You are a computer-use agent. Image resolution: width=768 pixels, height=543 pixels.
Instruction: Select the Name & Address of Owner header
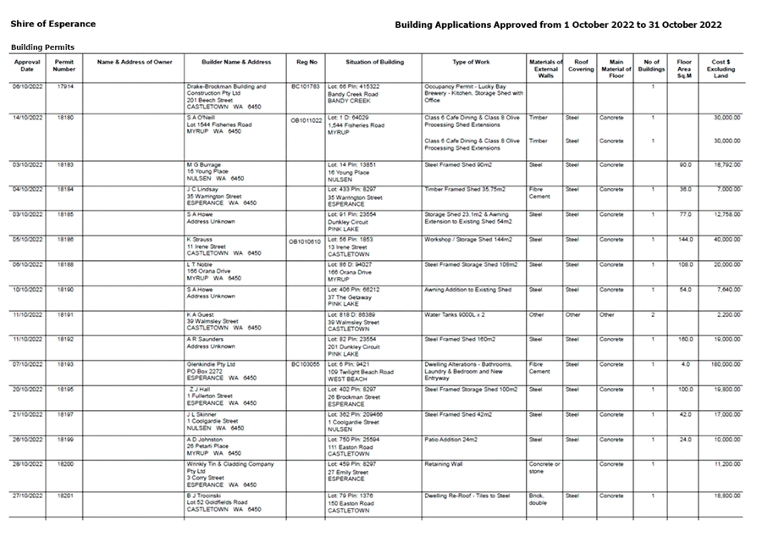pos(134,63)
